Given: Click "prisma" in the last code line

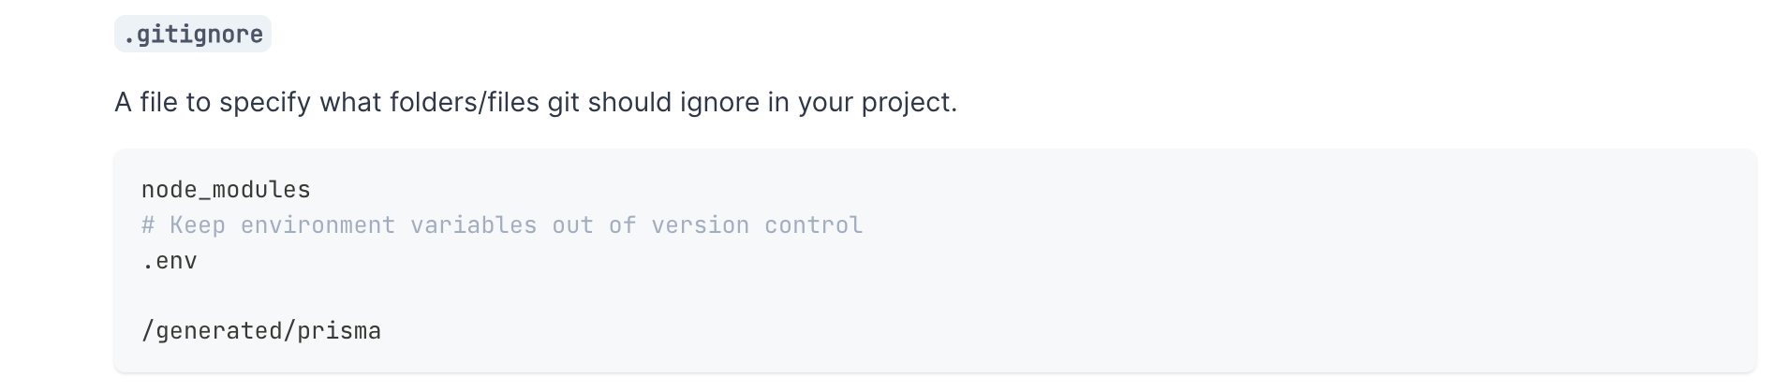Looking at the screenshot, I should tap(339, 331).
